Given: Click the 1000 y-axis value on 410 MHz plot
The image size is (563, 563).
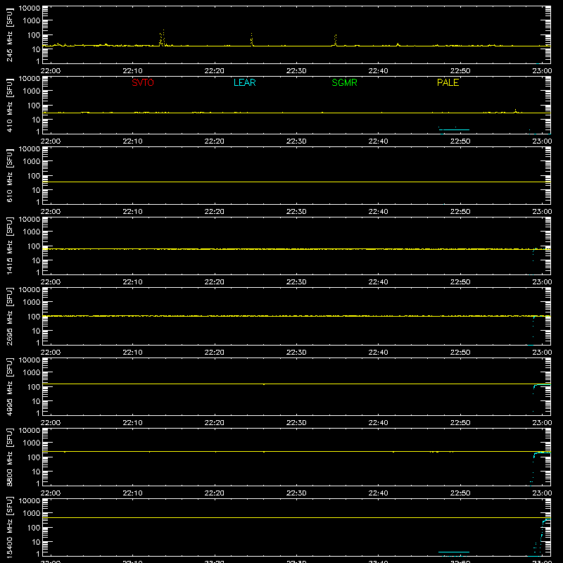Looking at the screenshot, I should [32, 91].
